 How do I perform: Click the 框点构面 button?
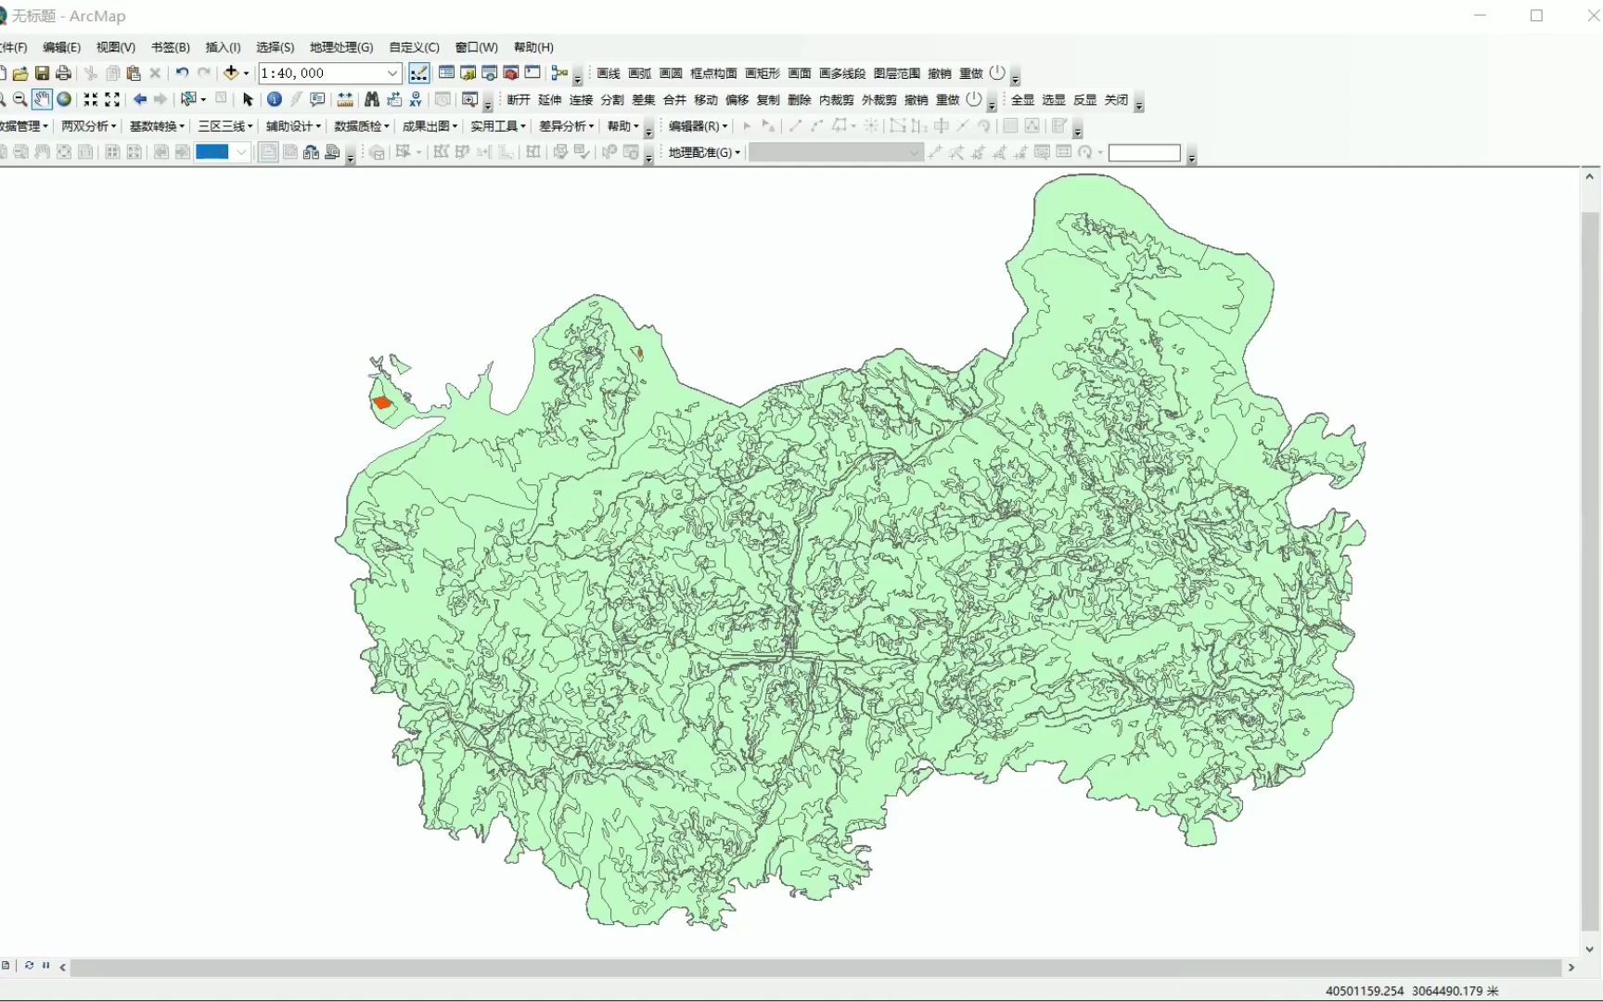713,73
